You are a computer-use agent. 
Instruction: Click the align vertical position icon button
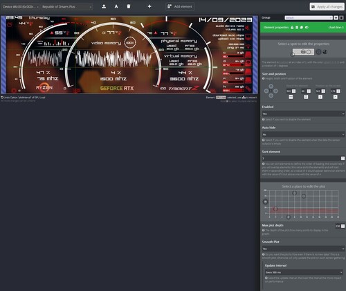336,97
